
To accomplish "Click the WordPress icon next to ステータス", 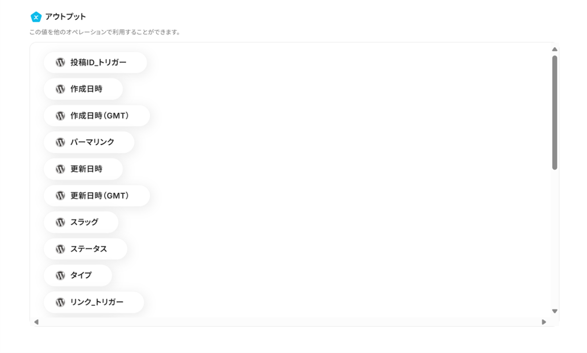I will coord(60,249).
